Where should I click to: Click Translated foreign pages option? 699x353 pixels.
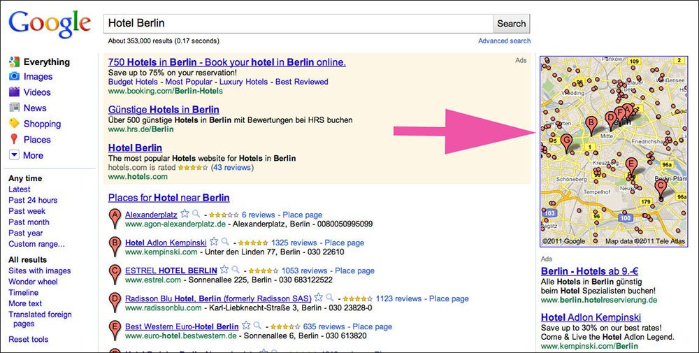(40, 319)
